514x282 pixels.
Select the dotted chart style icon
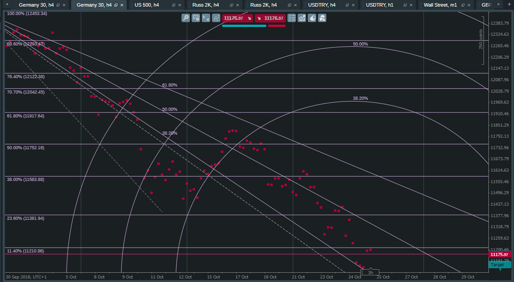(x=216, y=18)
